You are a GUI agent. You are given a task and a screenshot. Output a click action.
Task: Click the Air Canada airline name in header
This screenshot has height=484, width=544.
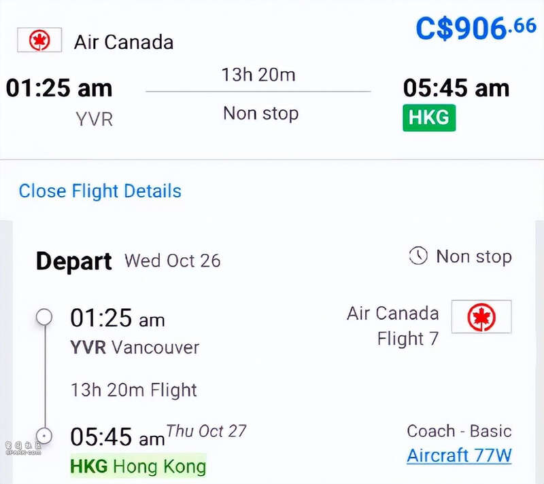tap(124, 42)
